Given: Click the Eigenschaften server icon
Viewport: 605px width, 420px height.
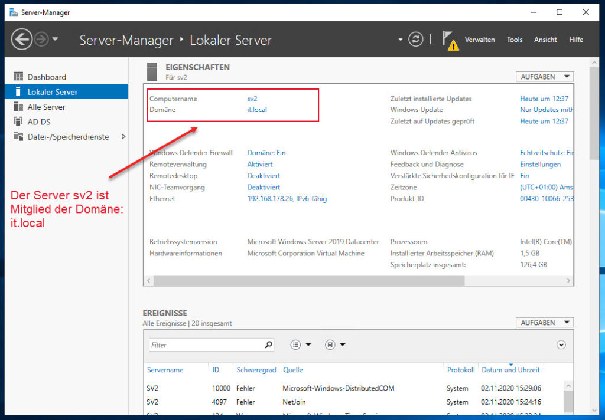Looking at the screenshot, I should pyautogui.click(x=152, y=71).
